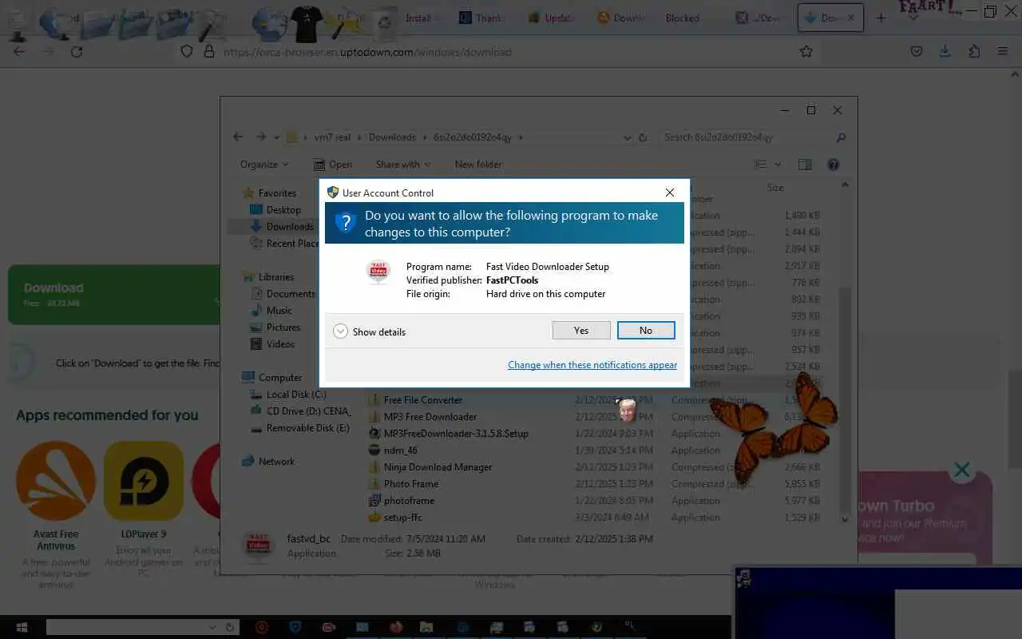Click Open in the Explorer toolbar
The image size is (1022, 639).
(333, 165)
